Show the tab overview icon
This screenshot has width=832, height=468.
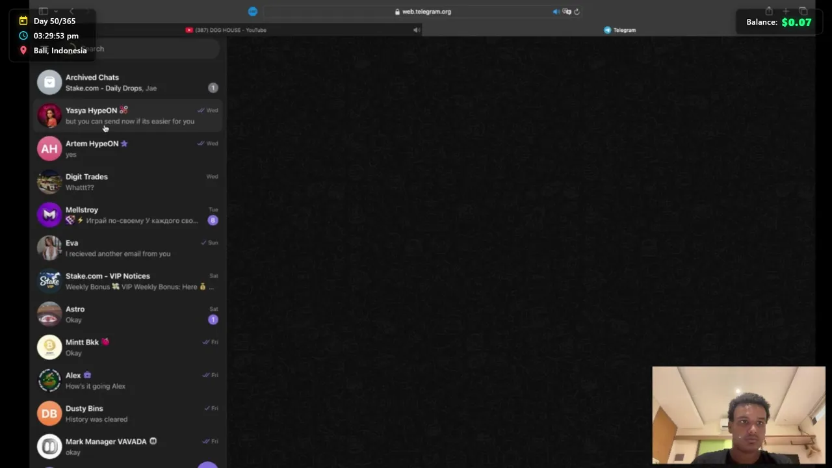click(803, 11)
